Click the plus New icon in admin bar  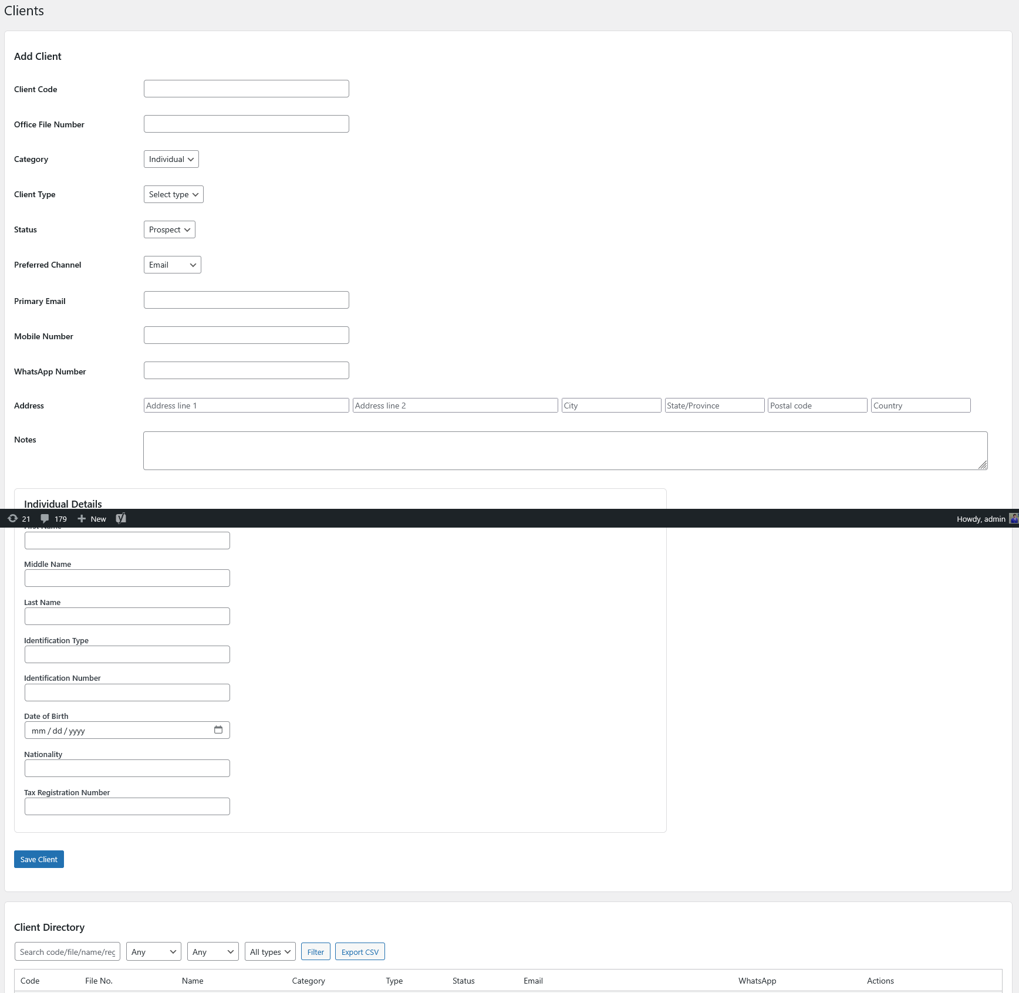point(92,519)
